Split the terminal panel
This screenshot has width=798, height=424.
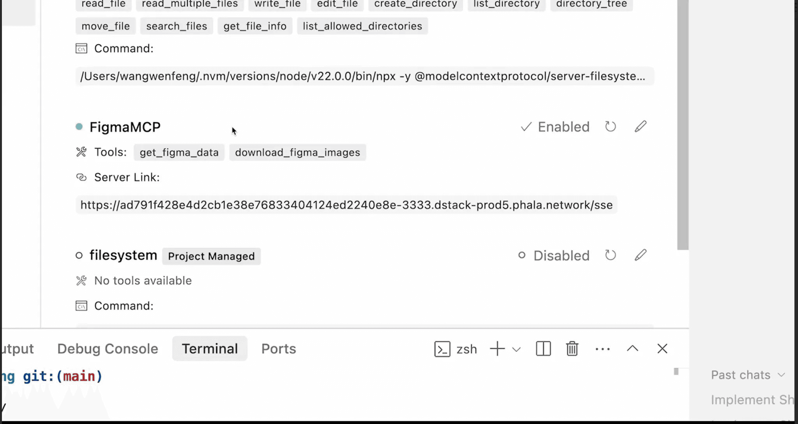[x=543, y=349]
